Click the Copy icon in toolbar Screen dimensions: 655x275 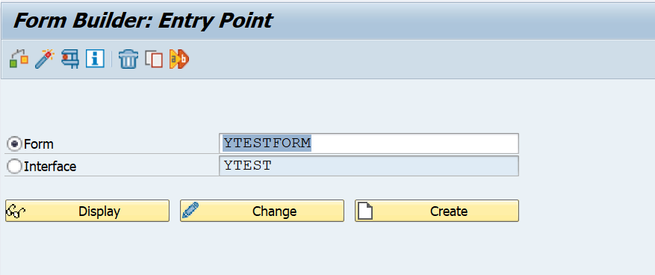154,59
